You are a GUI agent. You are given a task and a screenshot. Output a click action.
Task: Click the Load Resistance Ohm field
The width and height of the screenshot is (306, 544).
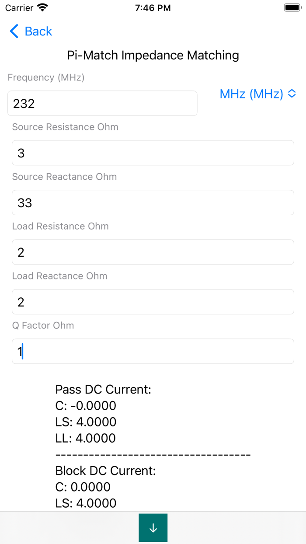pos(153,252)
